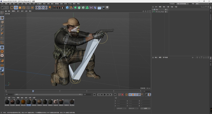
Task: Open the Object Manager 对象 menu
Action: (x=168, y=7)
